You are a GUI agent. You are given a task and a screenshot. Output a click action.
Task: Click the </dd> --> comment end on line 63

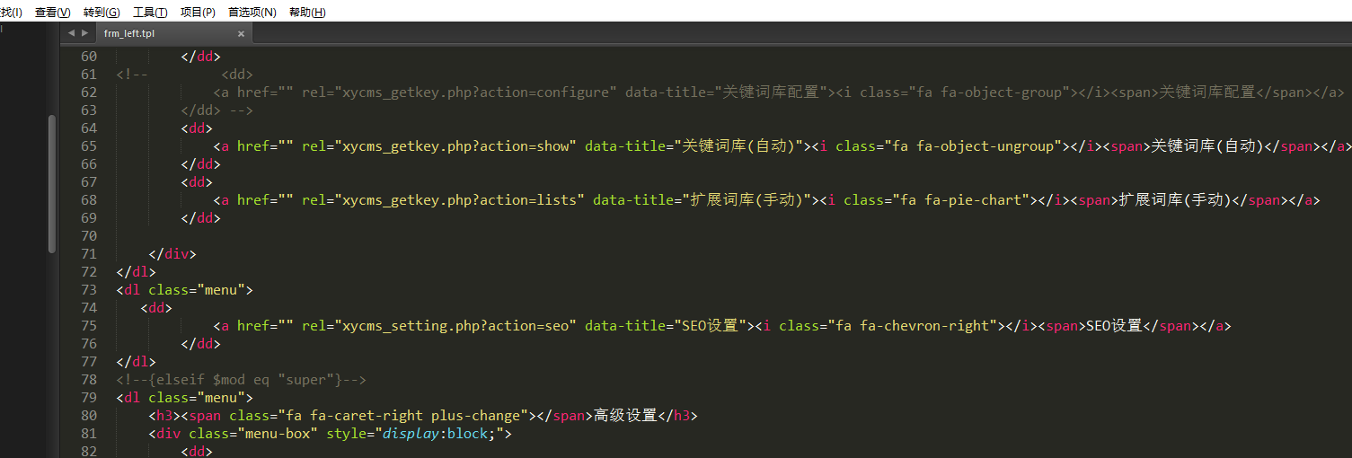217,110
